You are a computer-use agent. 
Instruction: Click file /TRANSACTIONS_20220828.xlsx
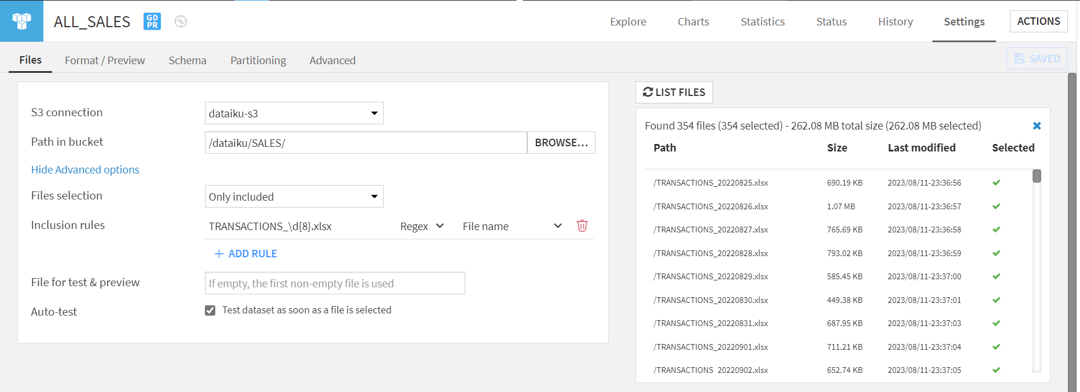[x=711, y=253]
